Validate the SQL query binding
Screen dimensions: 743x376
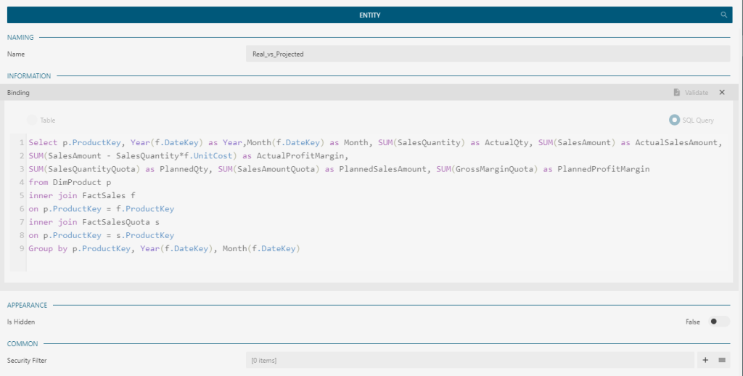690,93
